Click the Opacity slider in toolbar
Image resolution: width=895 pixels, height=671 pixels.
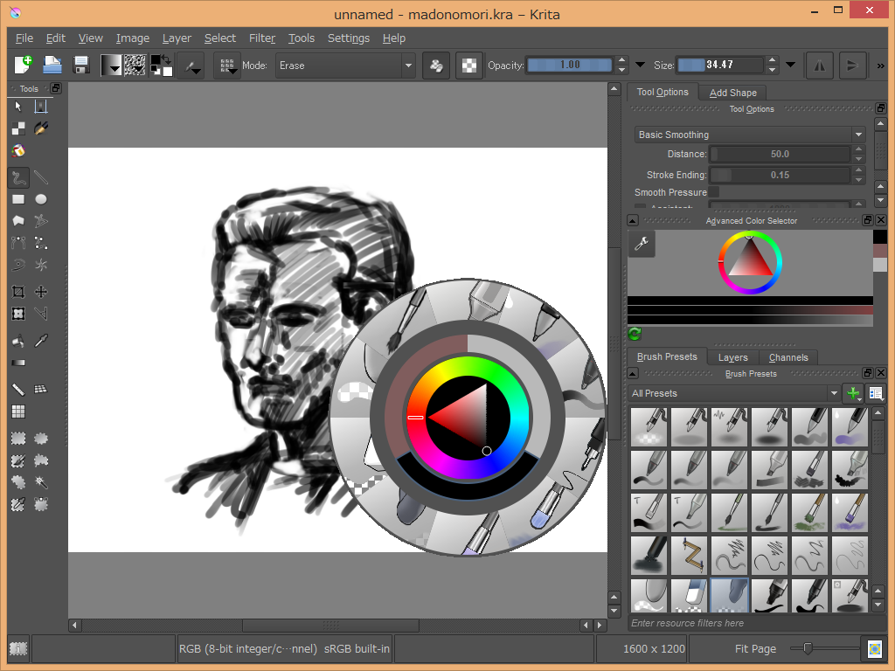570,66
